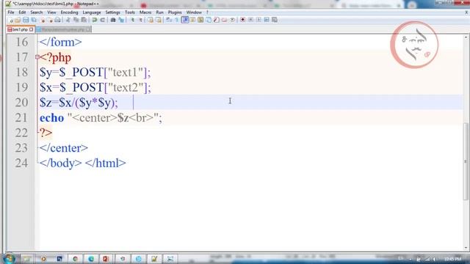
Task: Switch to the bmi1.php tab
Action: 20,29
